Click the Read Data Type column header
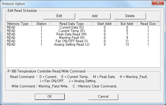166x105 pixels. pyautogui.click(x=71, y=24)
